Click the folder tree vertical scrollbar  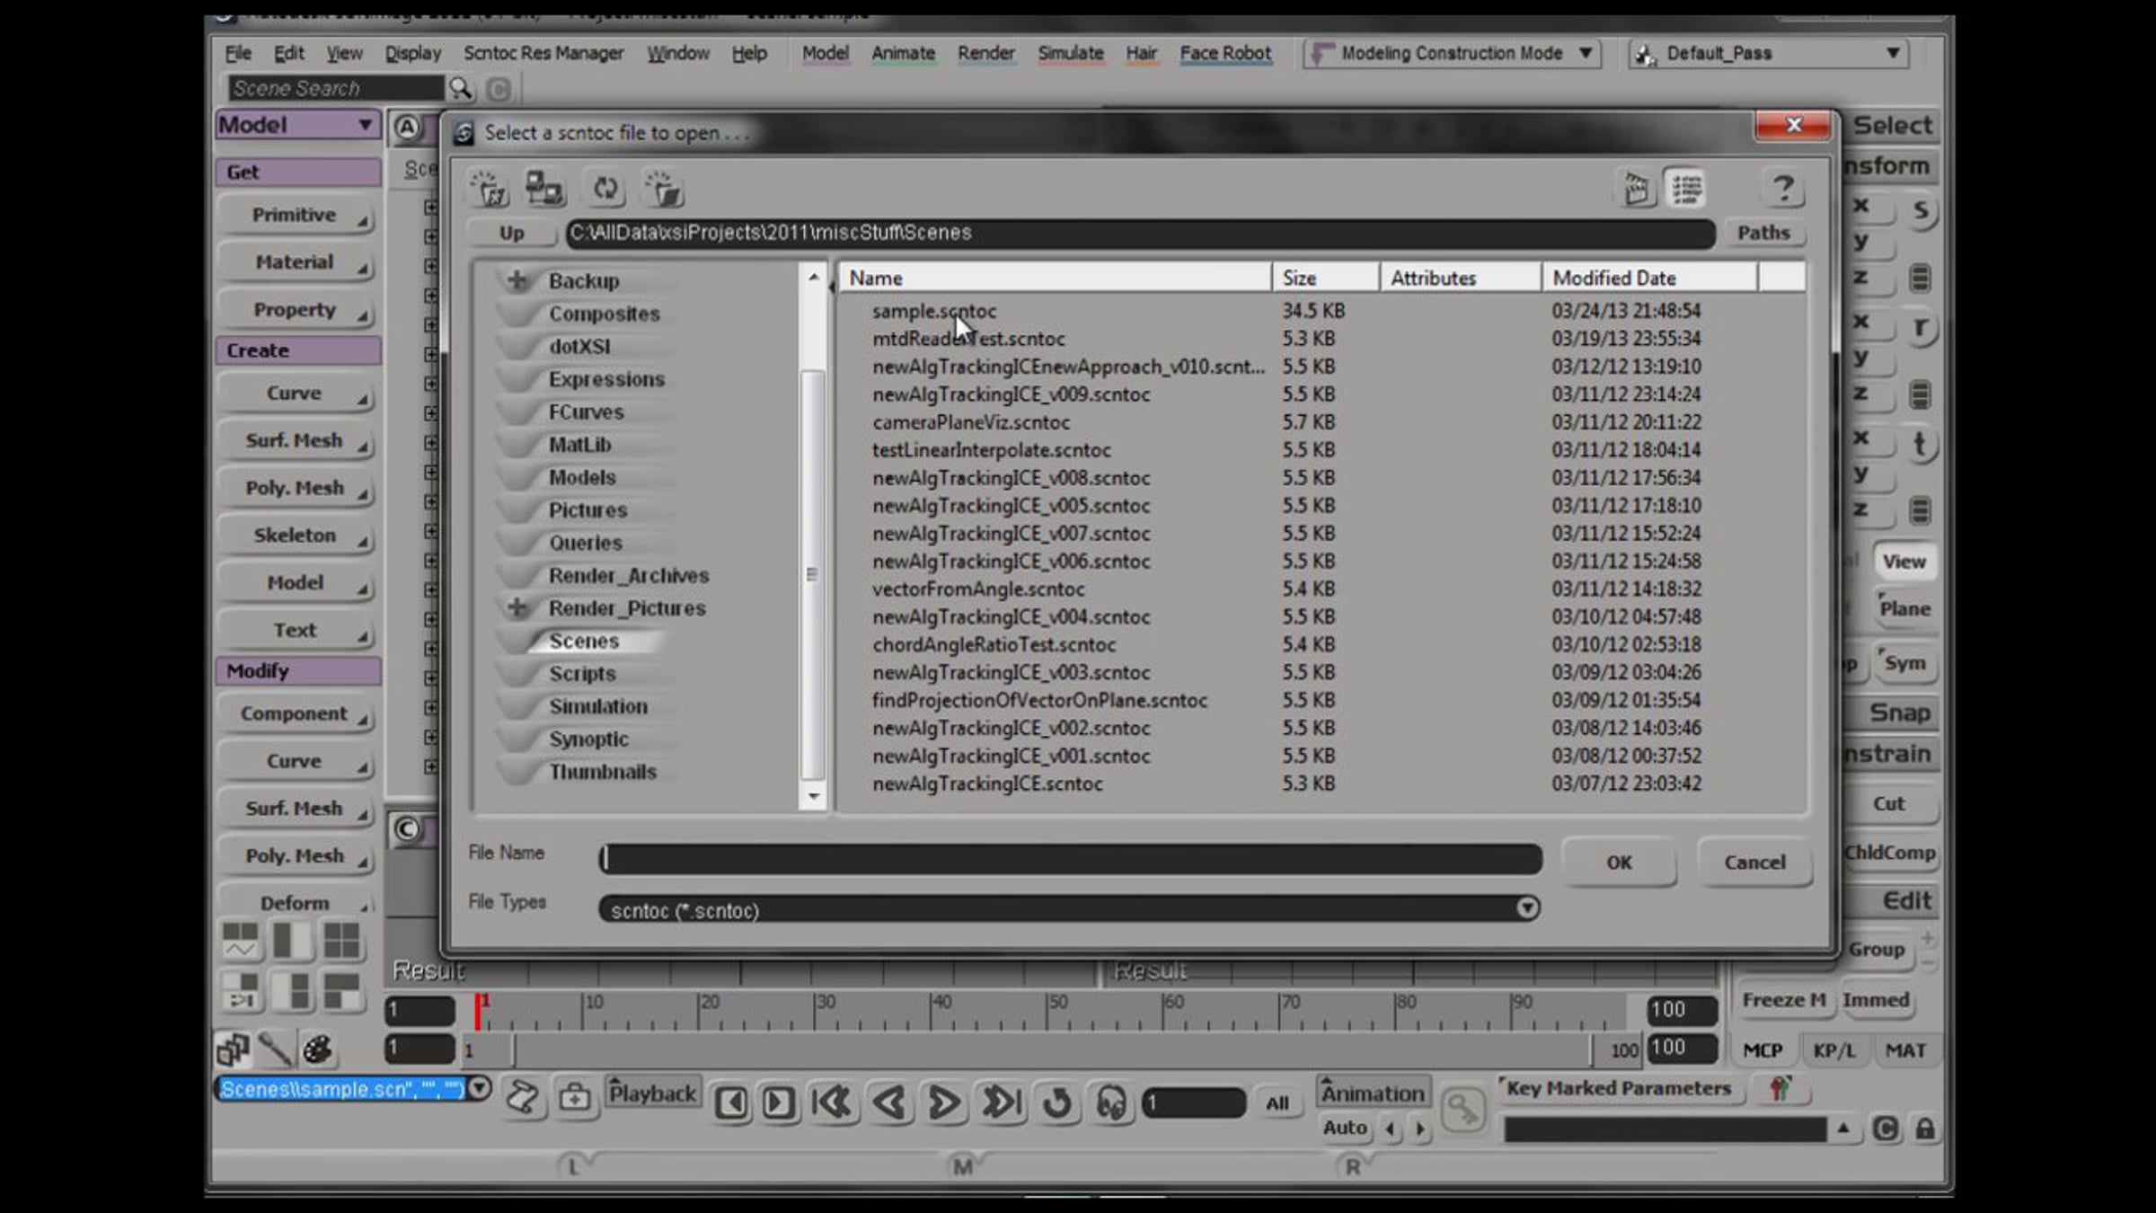click(x=812, y=575)
